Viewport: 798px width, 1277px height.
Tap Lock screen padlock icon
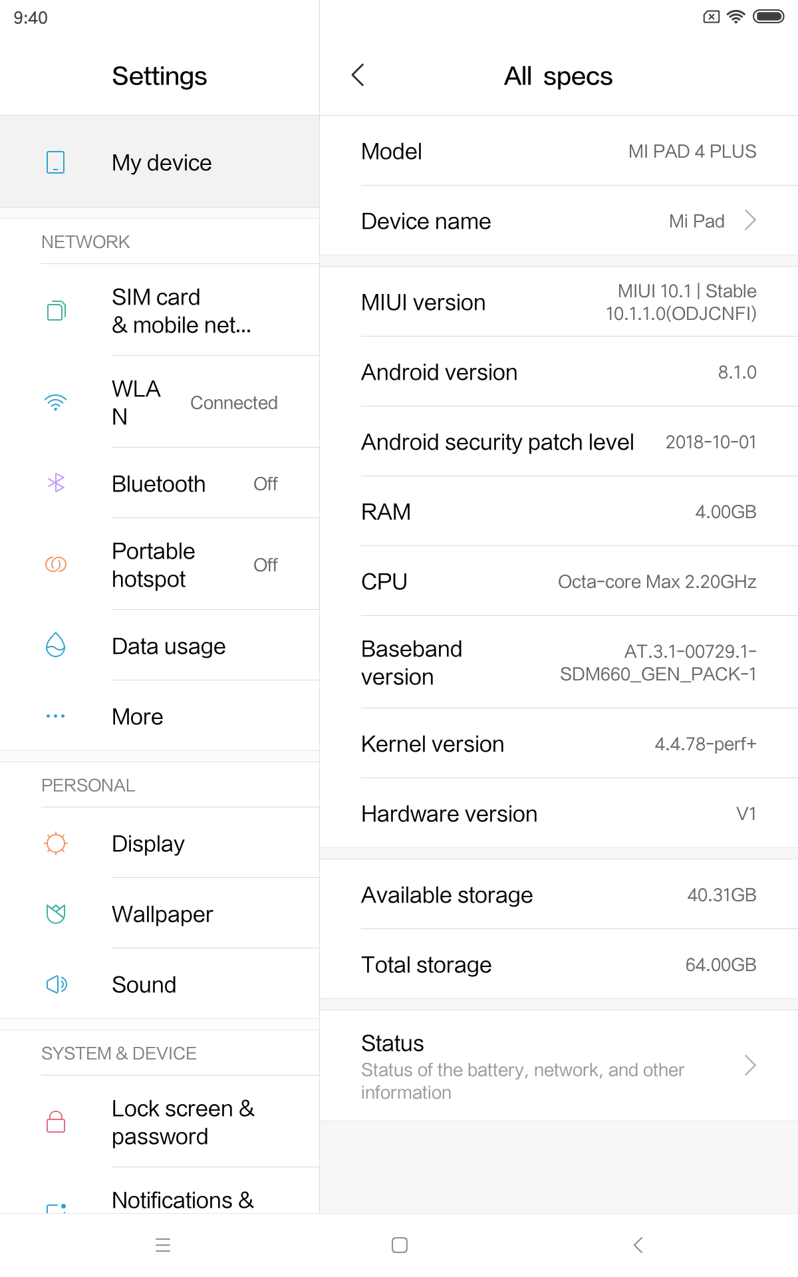pos(56,1122)
